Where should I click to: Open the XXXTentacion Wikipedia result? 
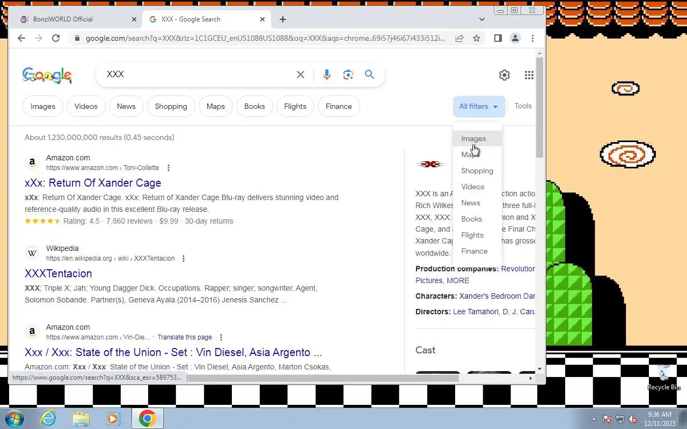58,273
